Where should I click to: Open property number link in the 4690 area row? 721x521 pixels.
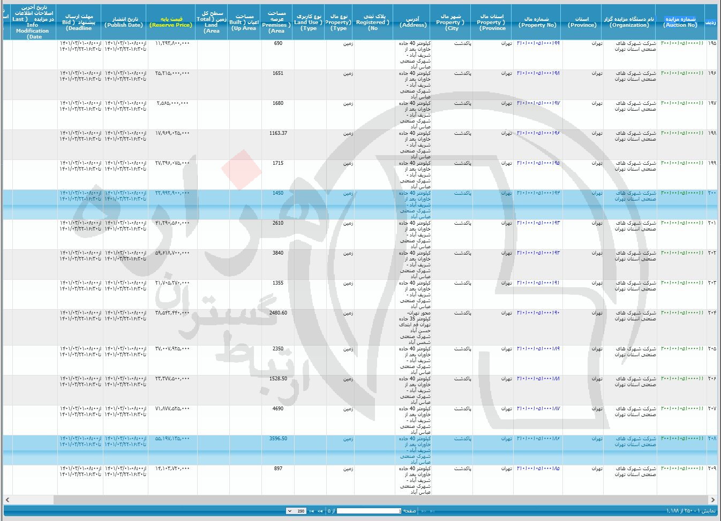(x=538, y=408)
